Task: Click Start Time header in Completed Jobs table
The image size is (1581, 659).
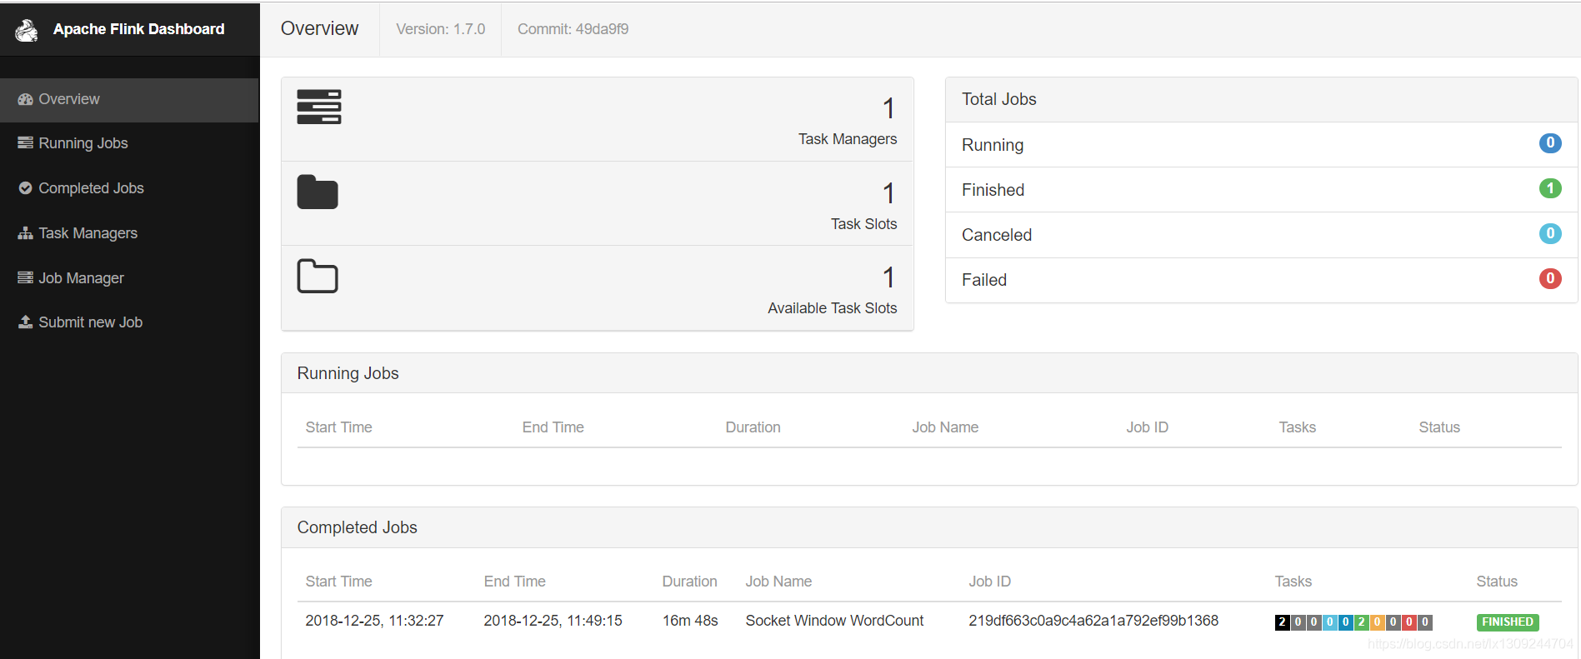Action: [x=338, y=582]
